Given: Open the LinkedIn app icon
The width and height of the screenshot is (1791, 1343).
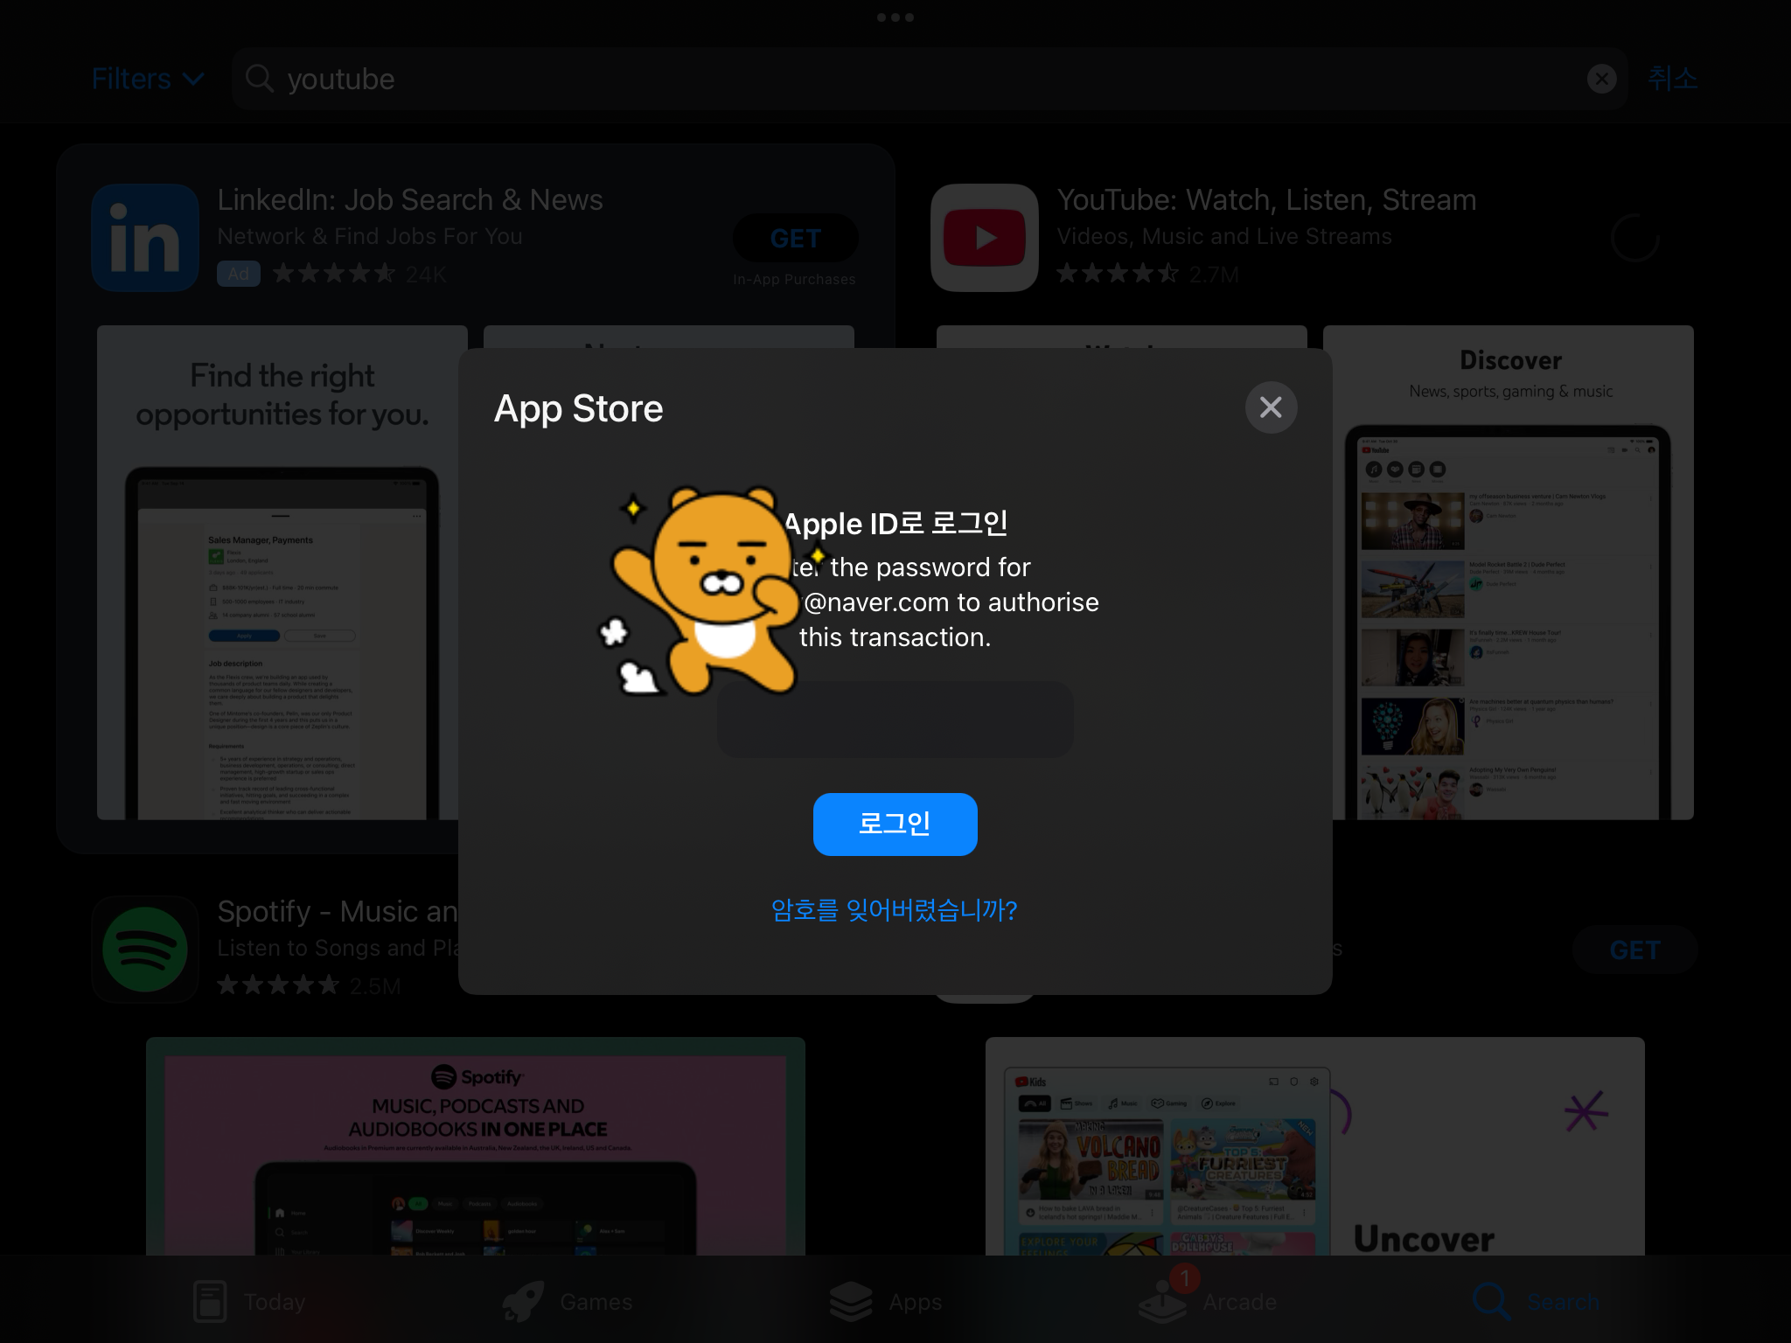Looking at the screenshot, I should (145, 237).
